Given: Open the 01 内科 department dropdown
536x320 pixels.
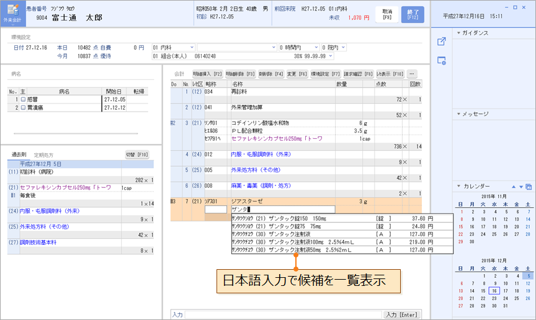Looking at the screenshot, I should (x=193, y=47).
